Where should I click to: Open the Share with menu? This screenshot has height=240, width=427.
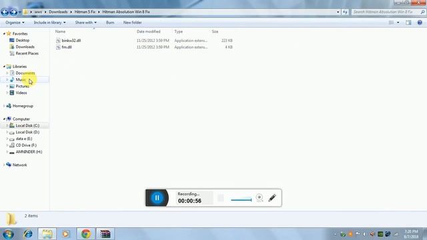86,23
